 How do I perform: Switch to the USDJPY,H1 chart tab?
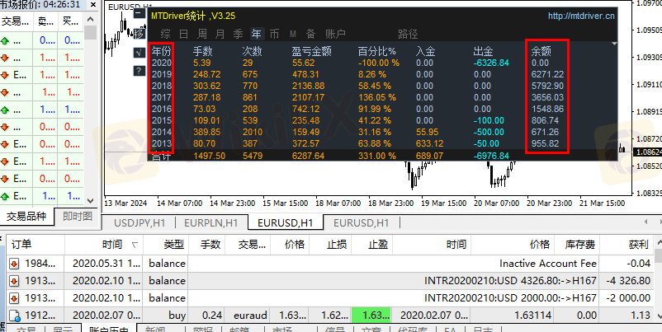139,223
